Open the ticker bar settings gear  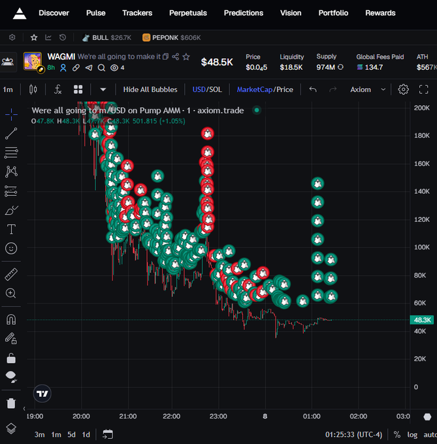tap(12, 37)
